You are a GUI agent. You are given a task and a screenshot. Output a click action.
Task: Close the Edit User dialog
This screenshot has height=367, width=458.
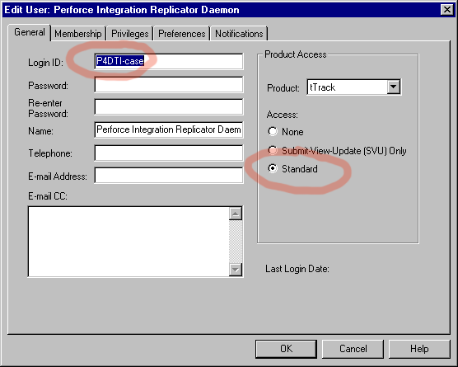pyautogui.click(x=447, y=10)
